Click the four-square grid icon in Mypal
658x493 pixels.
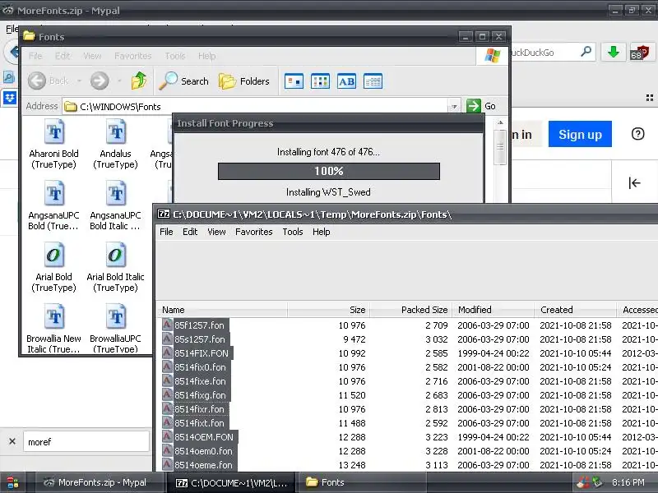click(650, 98)
